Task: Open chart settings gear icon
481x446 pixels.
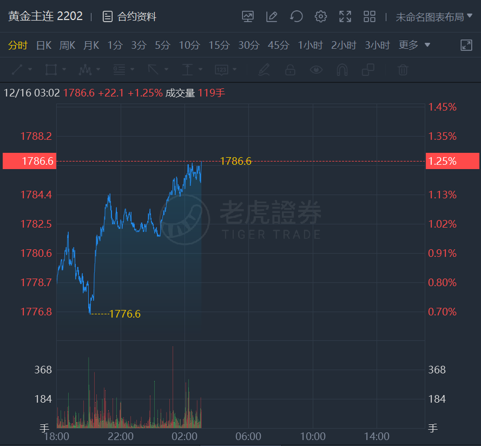Action: [x=321, y=17]
